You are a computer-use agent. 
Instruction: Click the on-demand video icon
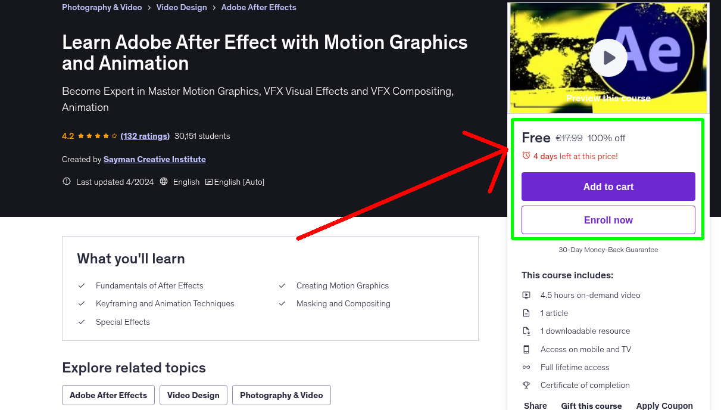tap(526, 294)
